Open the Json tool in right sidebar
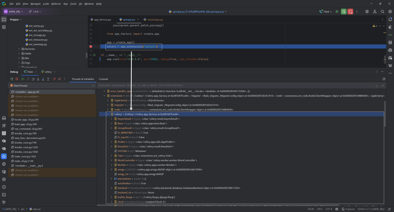The image size is (394, 212). pyautogui.click(x=390, y=35)
